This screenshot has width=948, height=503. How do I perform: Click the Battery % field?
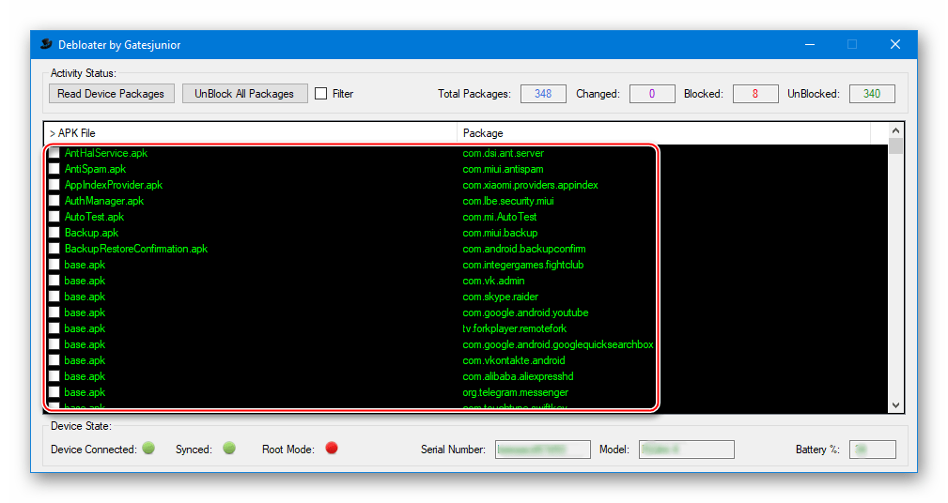point(873,450)
